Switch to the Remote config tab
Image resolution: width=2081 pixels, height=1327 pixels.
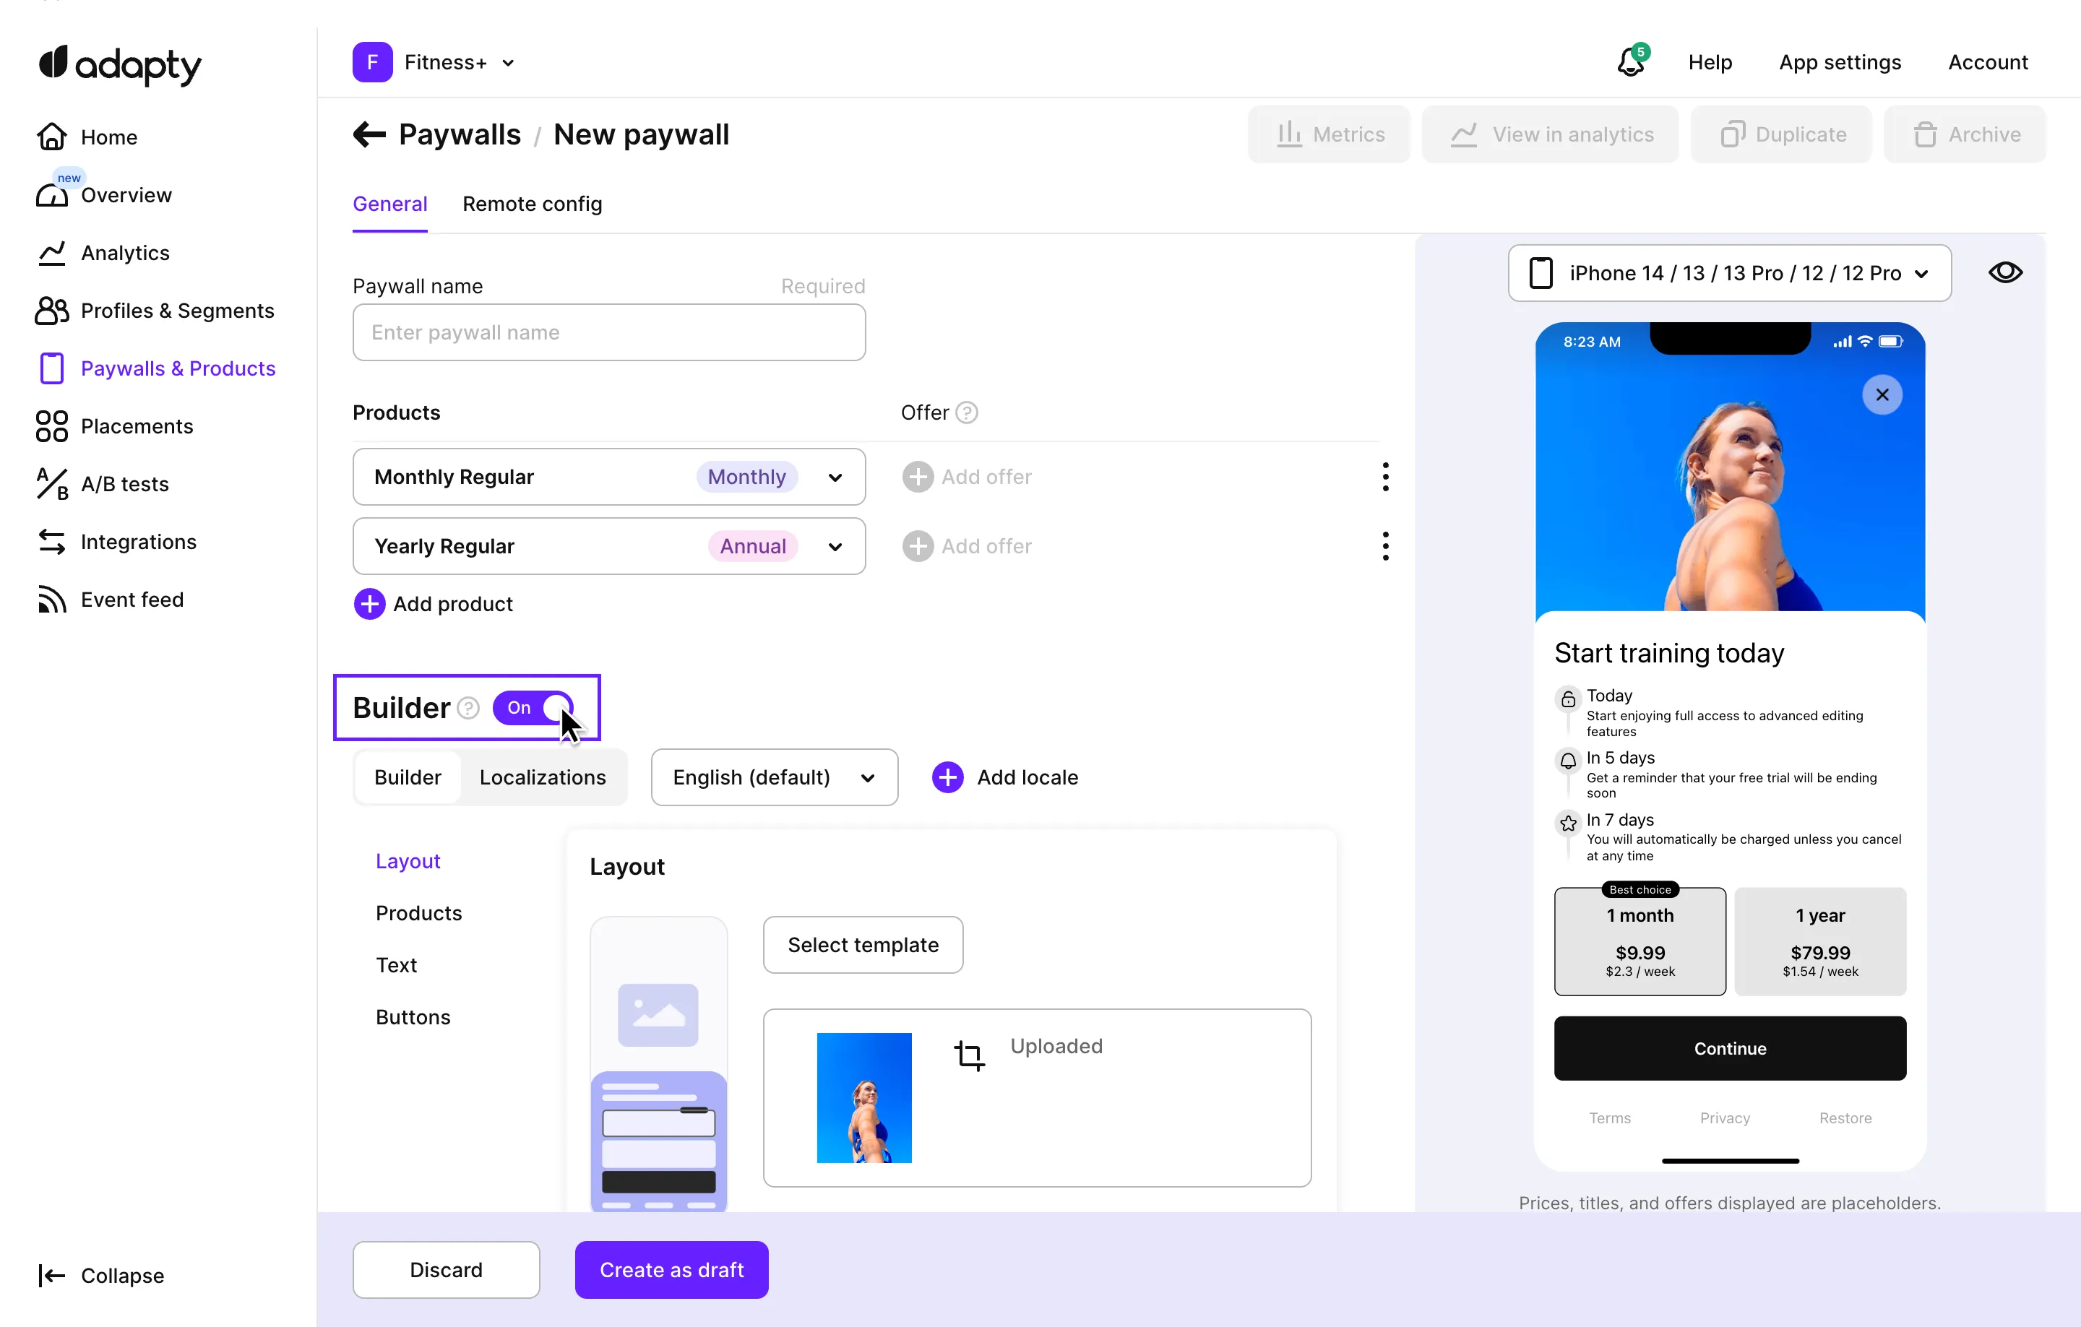tap(533, 204)
